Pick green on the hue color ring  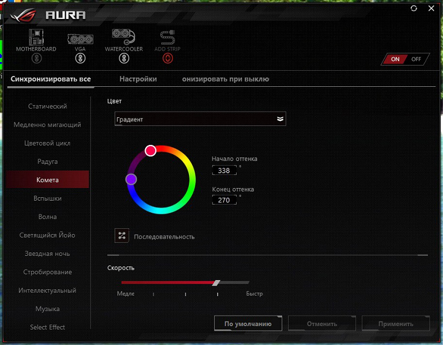tap(191, 190)
